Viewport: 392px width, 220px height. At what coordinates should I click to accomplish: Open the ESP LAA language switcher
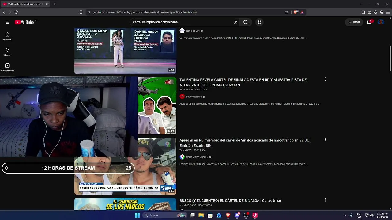point(359,215)
